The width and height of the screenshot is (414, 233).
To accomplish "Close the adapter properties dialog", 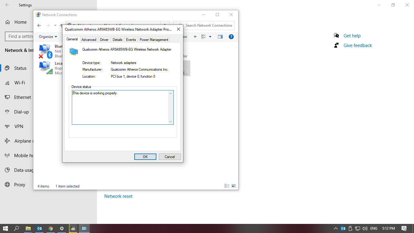I will (x=179, y=29).
